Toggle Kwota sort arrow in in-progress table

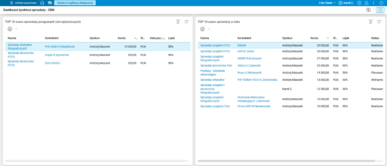[x=328, y=38]
